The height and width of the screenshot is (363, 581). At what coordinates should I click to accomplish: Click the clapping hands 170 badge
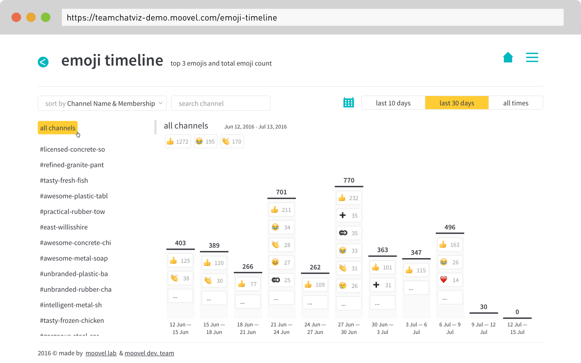point(232,141)
